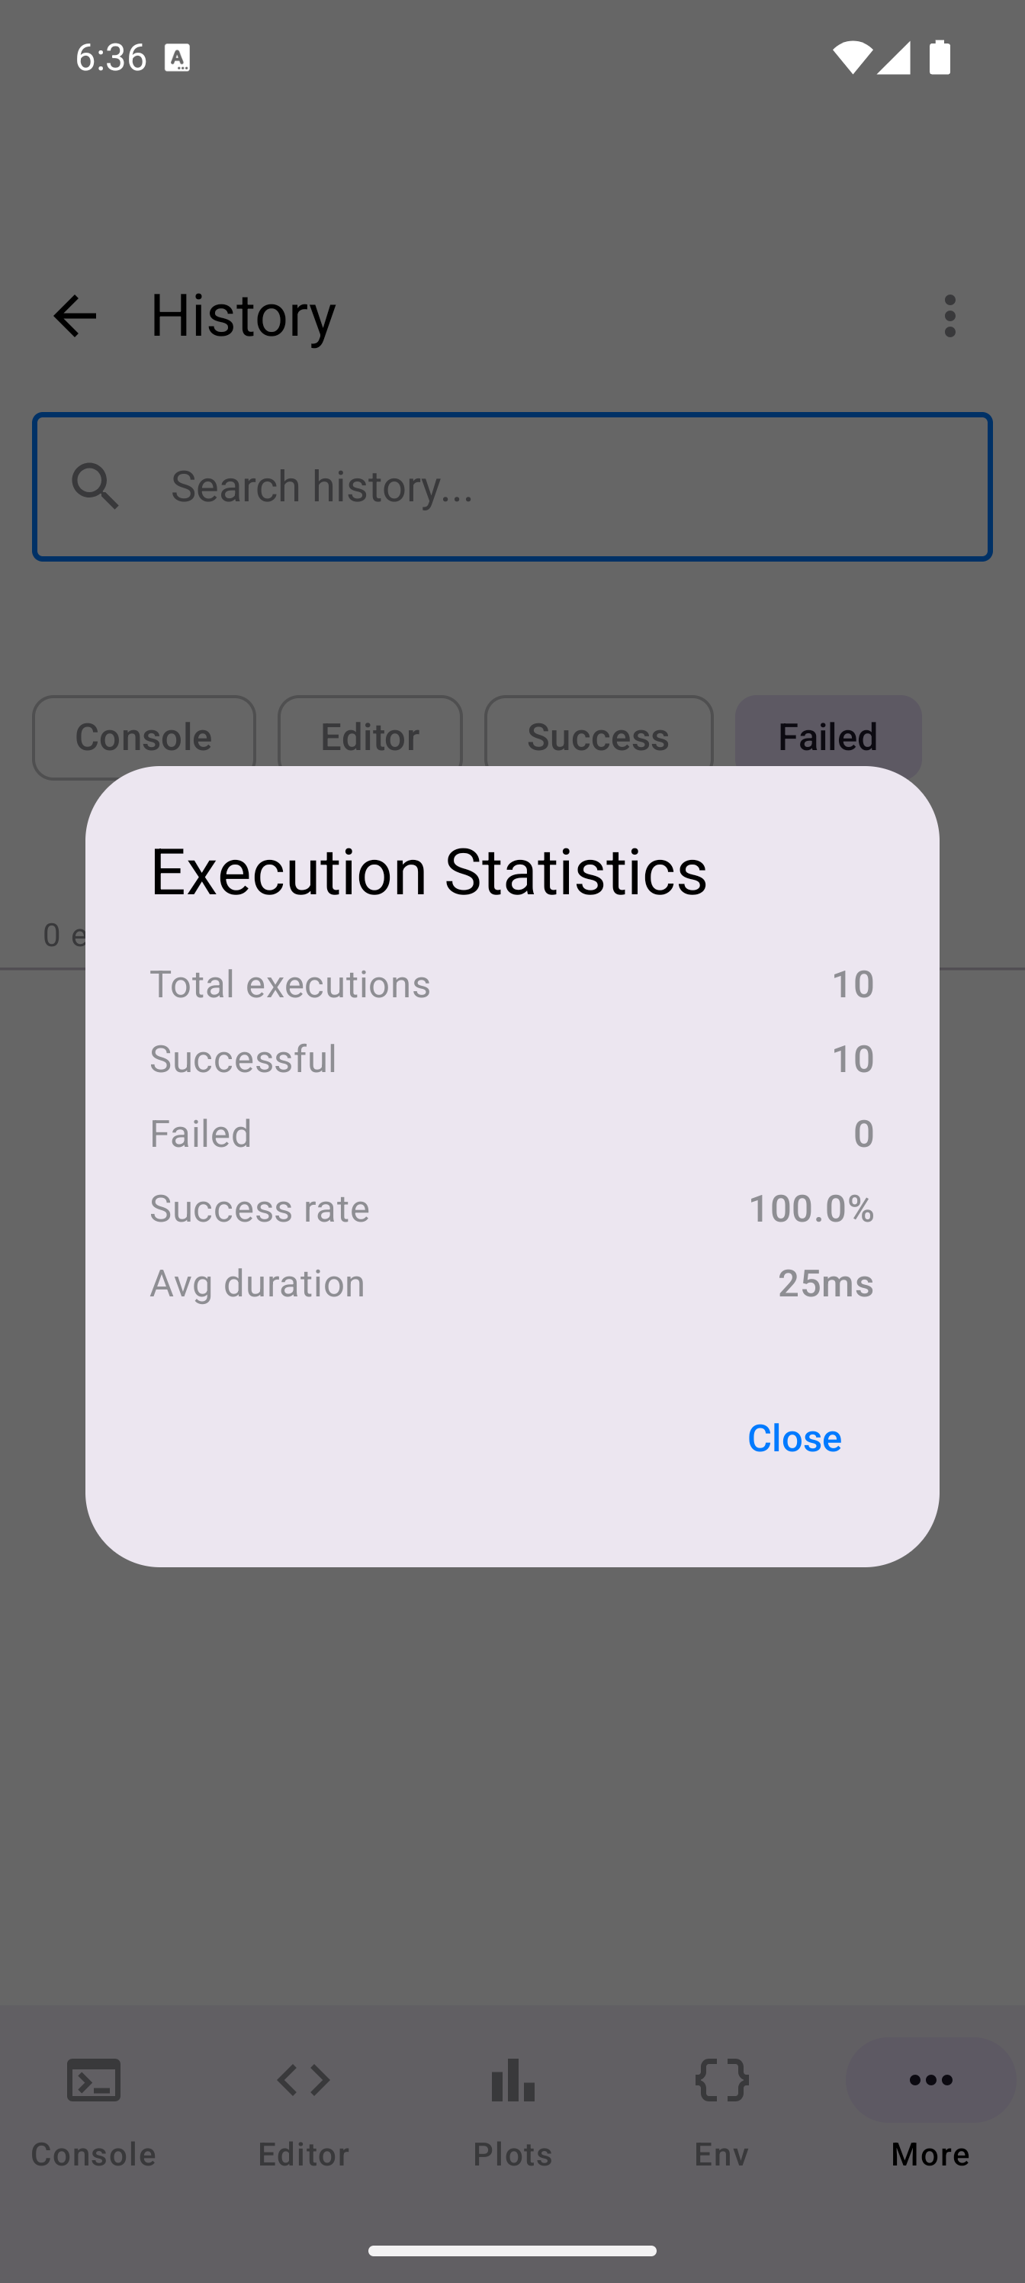
Task: Tap the Wi-Fi status icon
Action: [x=851, y=57]
